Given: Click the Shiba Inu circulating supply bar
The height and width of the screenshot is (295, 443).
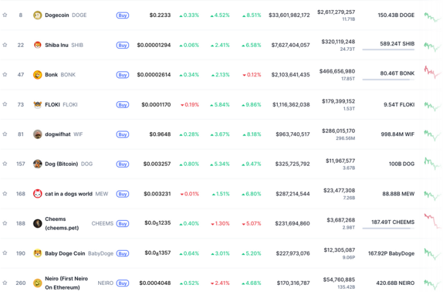Looking at the screenshot, I should pos(389,51).
